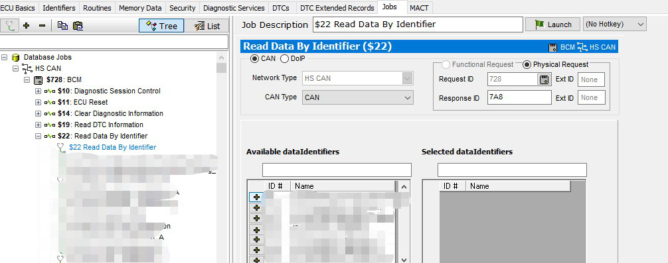
Task: Click the plus add-job toolbar icon
Action: coord(27,26)
